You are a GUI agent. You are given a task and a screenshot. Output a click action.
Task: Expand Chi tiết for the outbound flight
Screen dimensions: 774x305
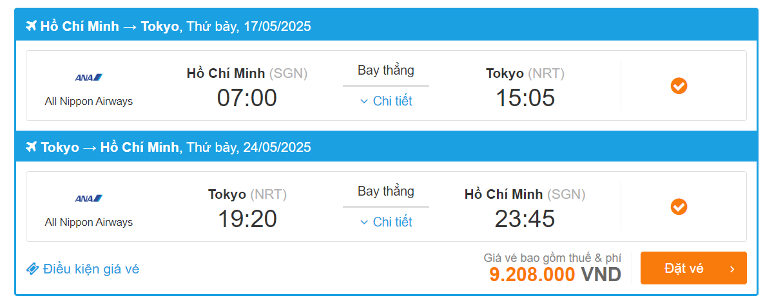pos(385,101)
